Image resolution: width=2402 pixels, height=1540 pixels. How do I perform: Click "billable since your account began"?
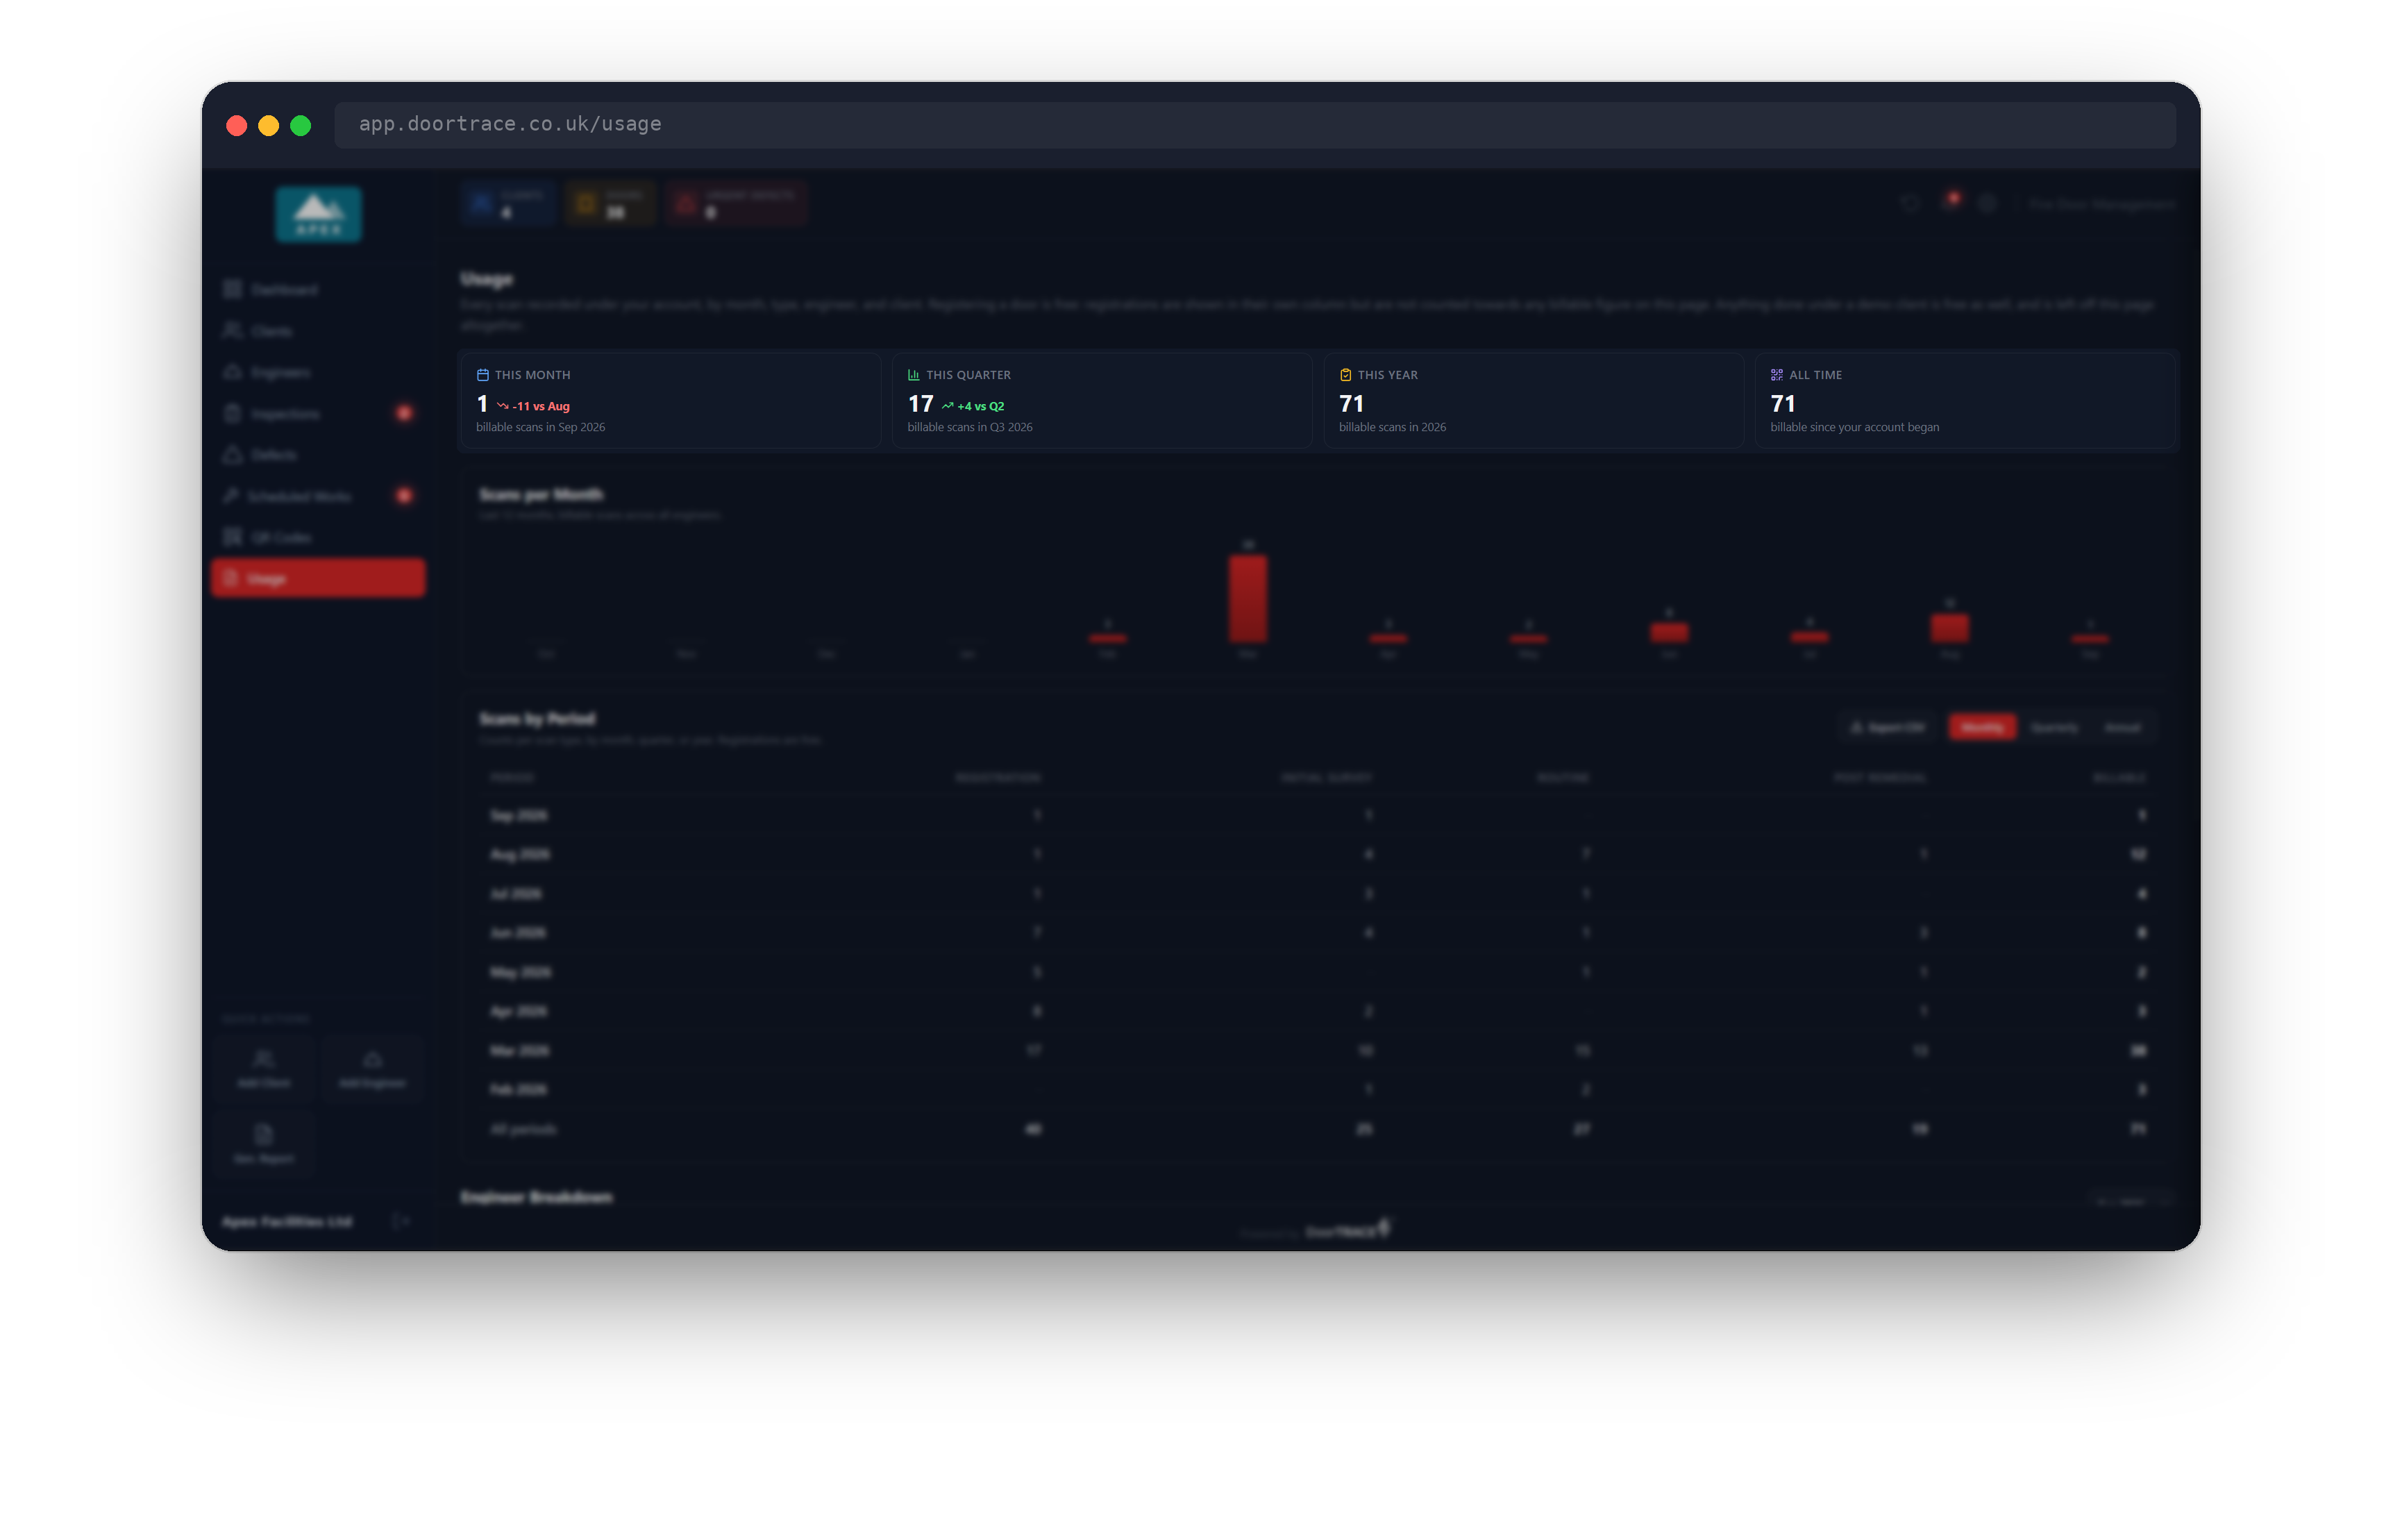click(x=1854, y=427)
